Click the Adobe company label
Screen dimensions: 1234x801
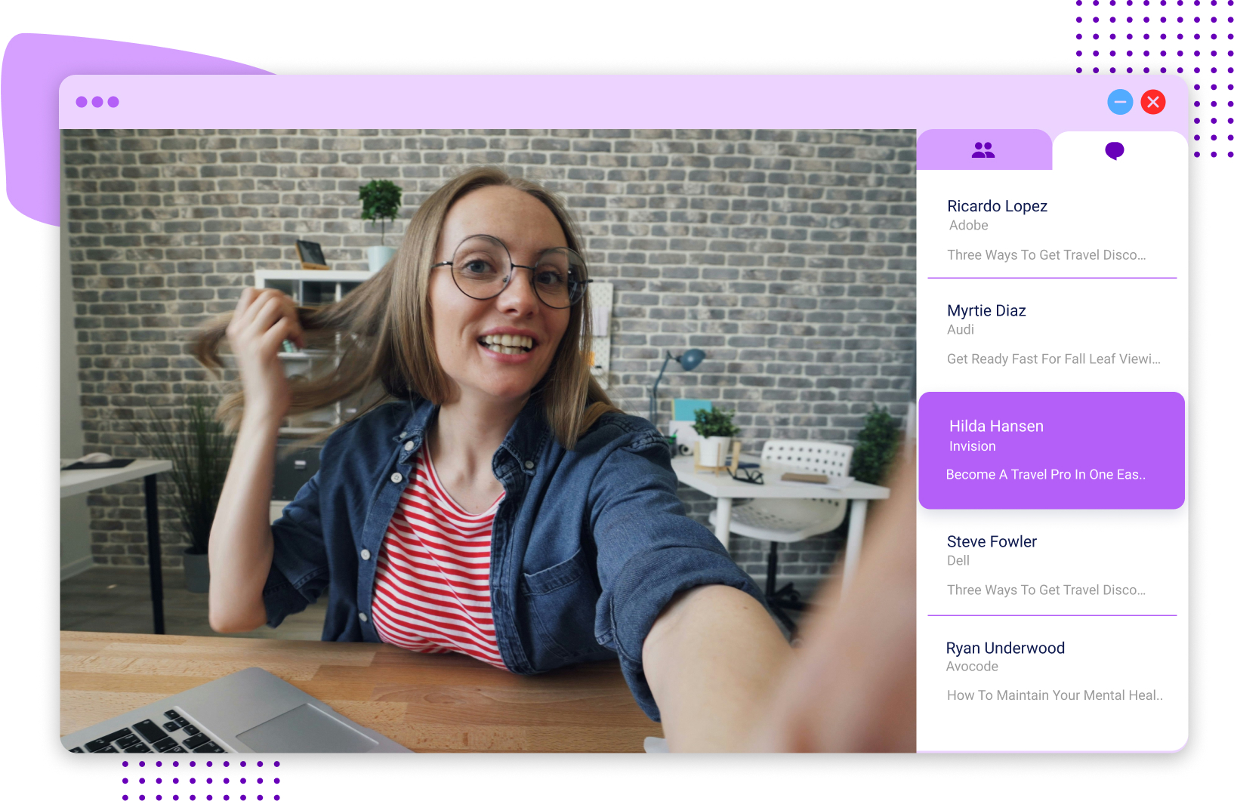[968, 225]
